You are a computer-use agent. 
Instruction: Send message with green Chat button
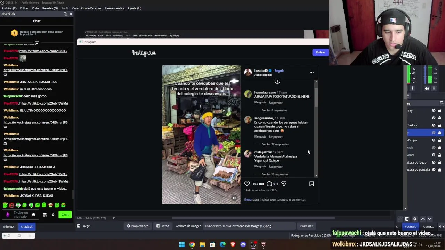coord(65,215)
